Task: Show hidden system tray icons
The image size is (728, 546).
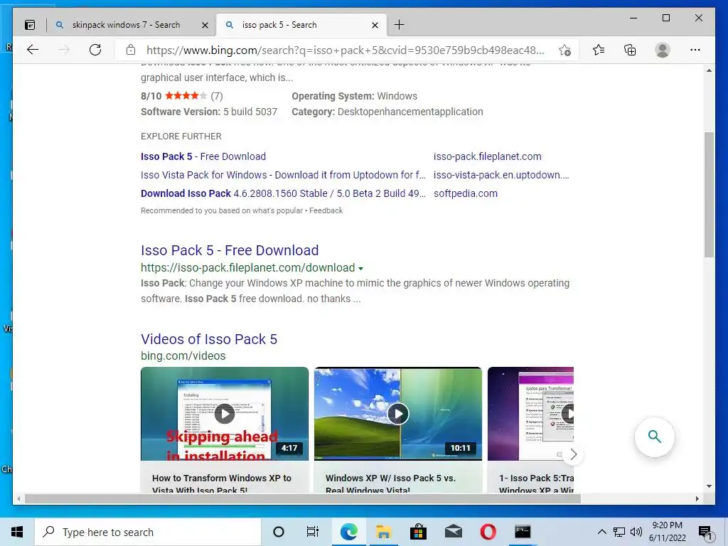Action: pyautogui.click(x=601, y=532)
